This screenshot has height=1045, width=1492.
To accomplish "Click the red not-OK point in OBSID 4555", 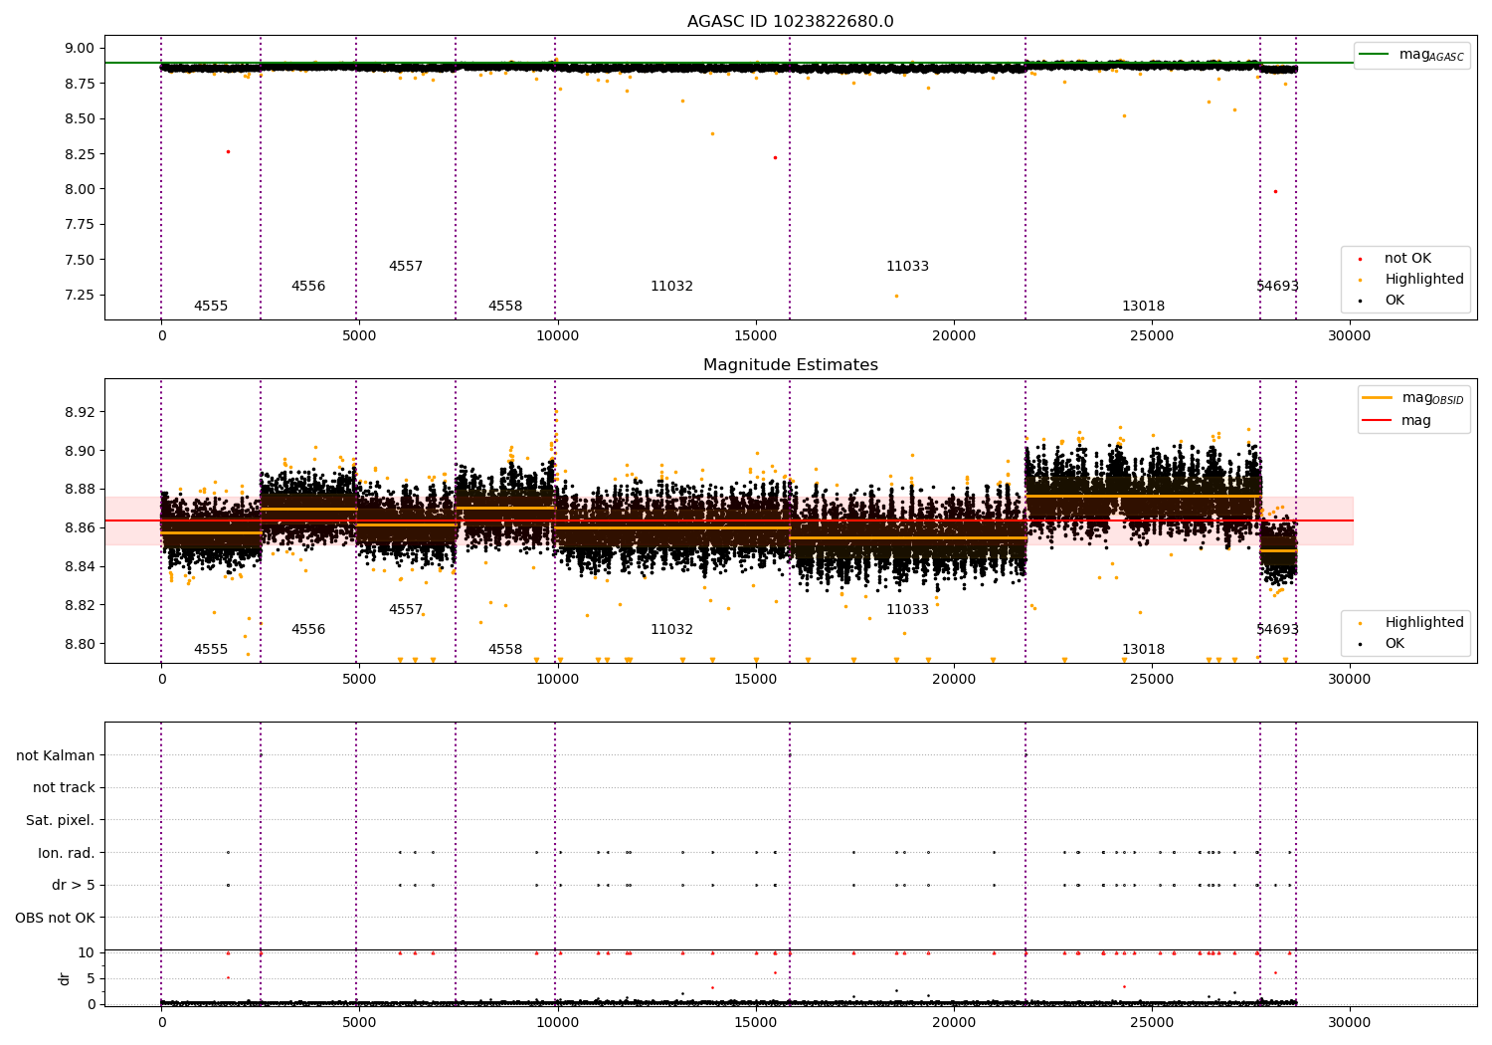I will coord(228,151).
